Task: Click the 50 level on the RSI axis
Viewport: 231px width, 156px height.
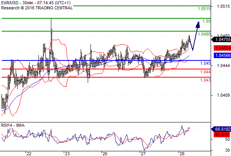Action: tap(227, 139)
